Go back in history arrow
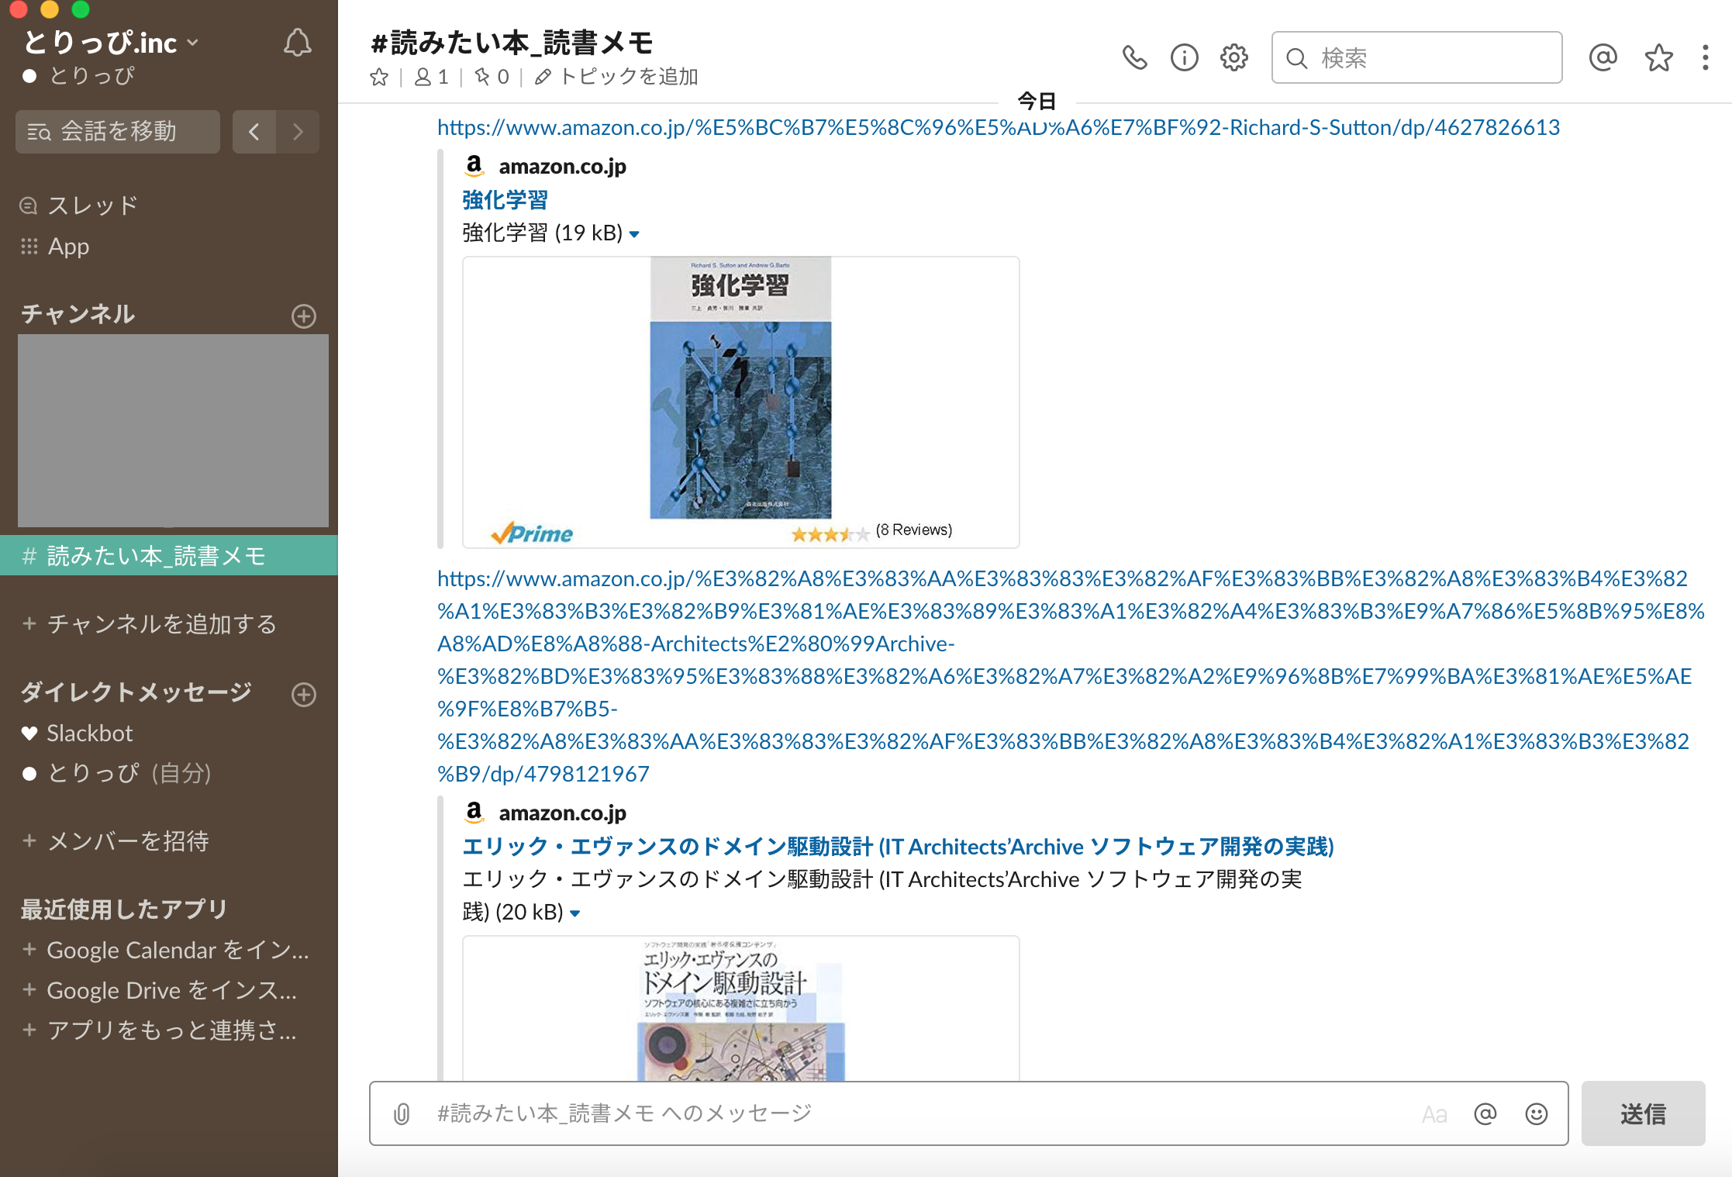Image resolution: width=1732 pixels, height=1177 pixels. pos(254,131)
